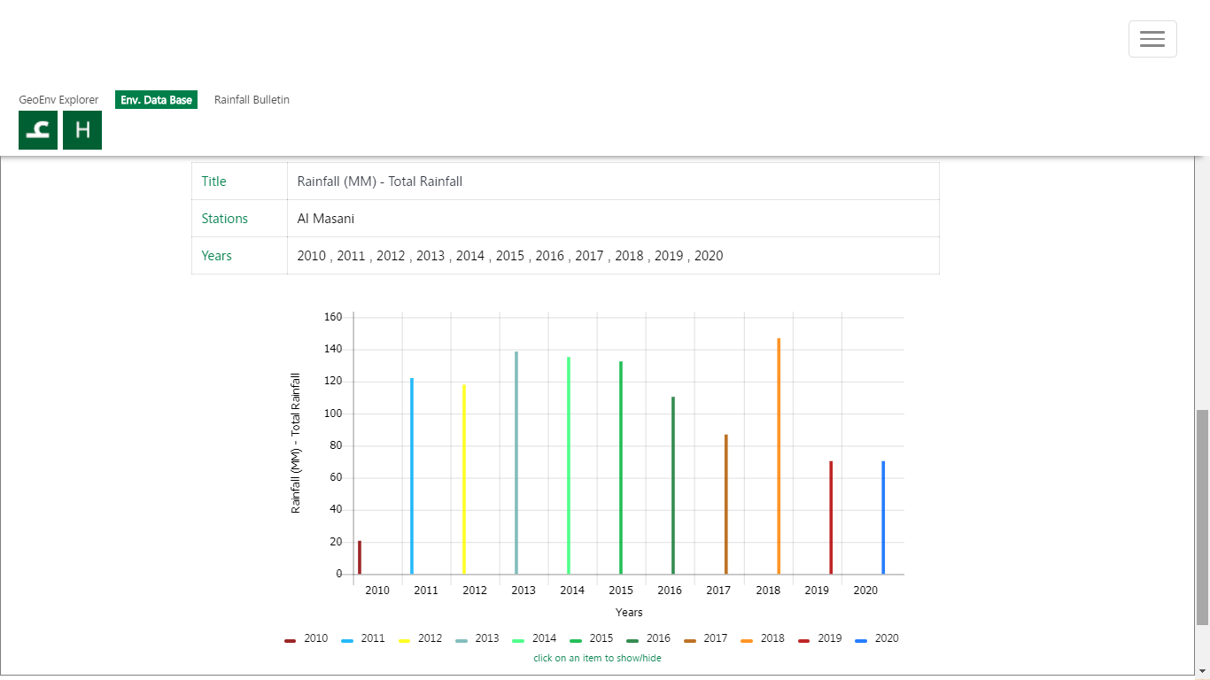Screen dimensions: 1210x680
Task: Toggle 2010 series in chart legend
Action: click(x=306, y=638)
